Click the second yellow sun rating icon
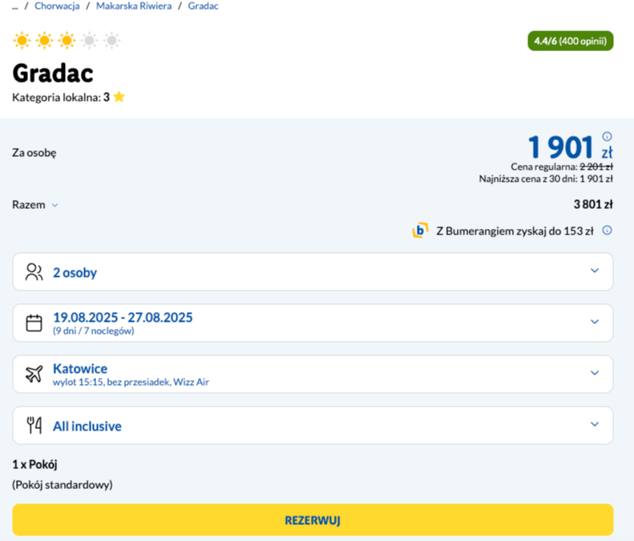Screen dimensions: 634x541 [44, 40]
